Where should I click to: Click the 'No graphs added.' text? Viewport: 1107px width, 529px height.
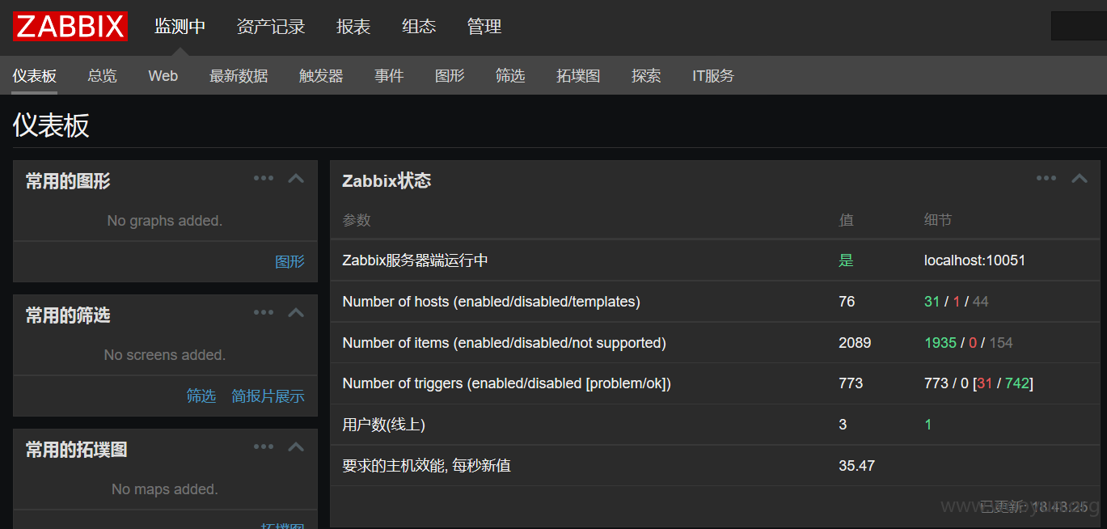coord(165,221)
